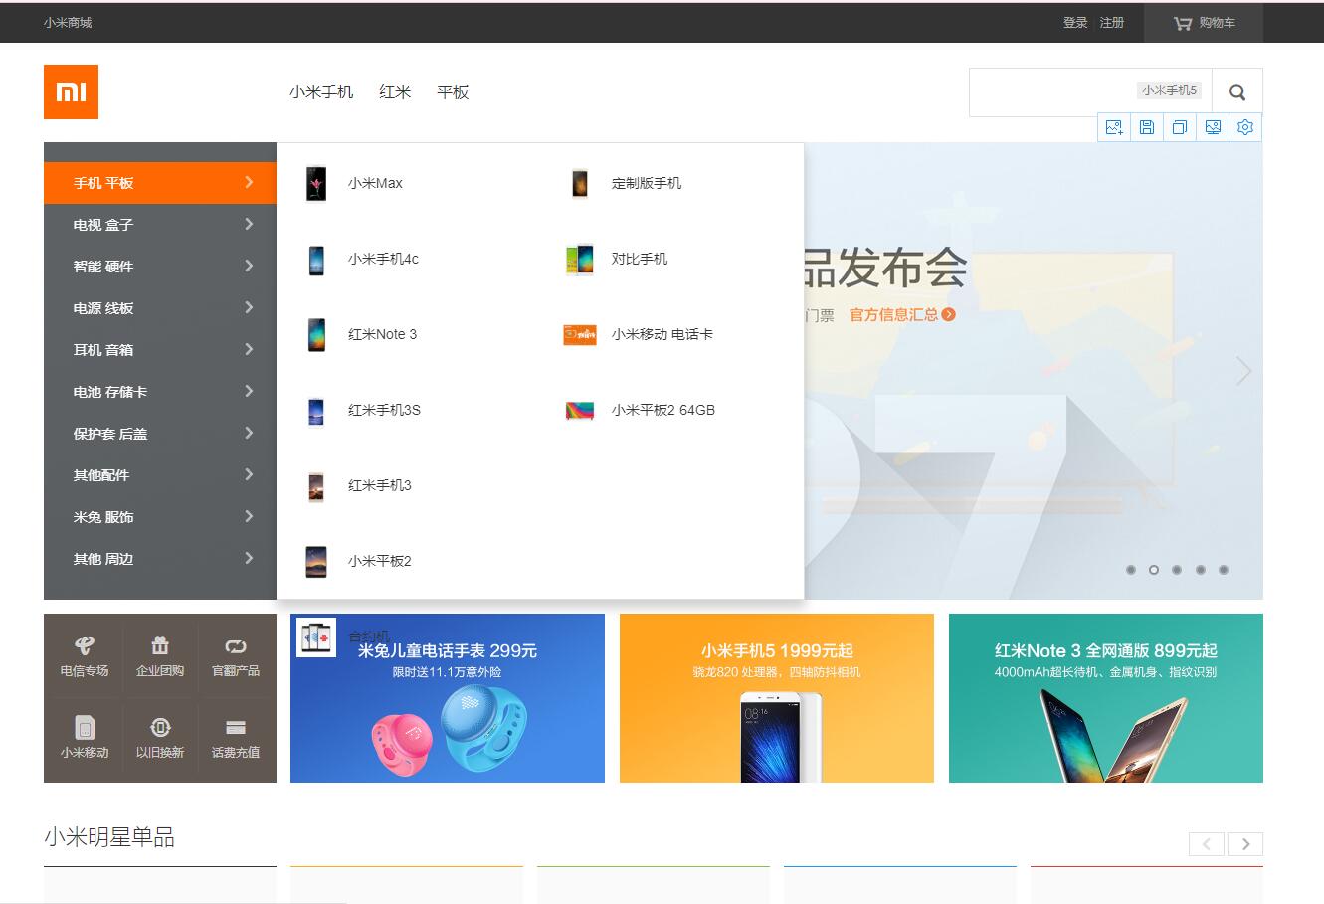The height and width of the screenshot is (904, 1324).
Task: Click the 小米手机5 search suggestion tag
Action: coord(1170,90)
